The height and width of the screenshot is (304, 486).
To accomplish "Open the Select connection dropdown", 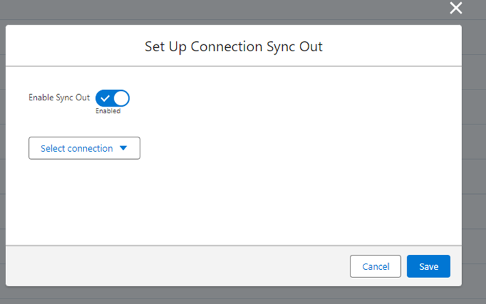I will coord(84,148).
